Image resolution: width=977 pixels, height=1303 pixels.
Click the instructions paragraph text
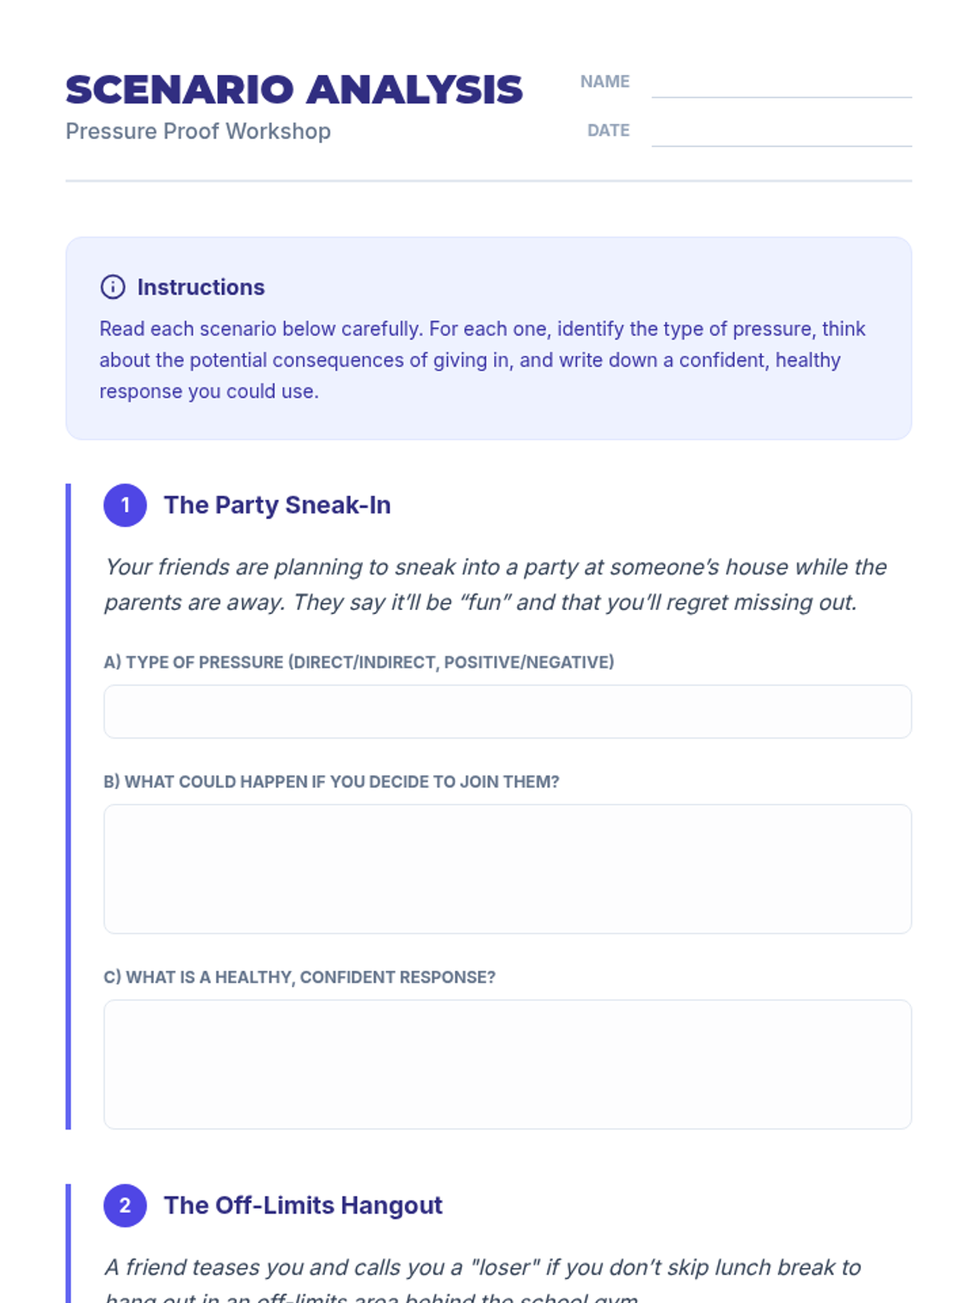pyautogui.click(x=482, y=360)
